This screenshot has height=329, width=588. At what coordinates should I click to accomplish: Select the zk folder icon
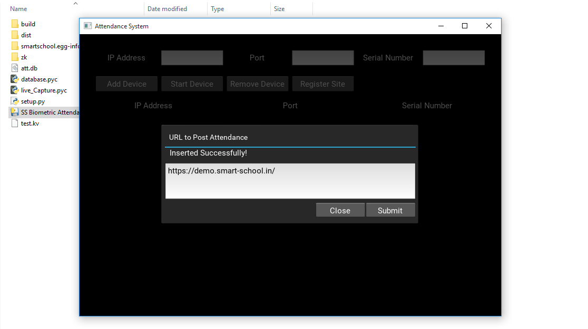(x=15, y=57)
